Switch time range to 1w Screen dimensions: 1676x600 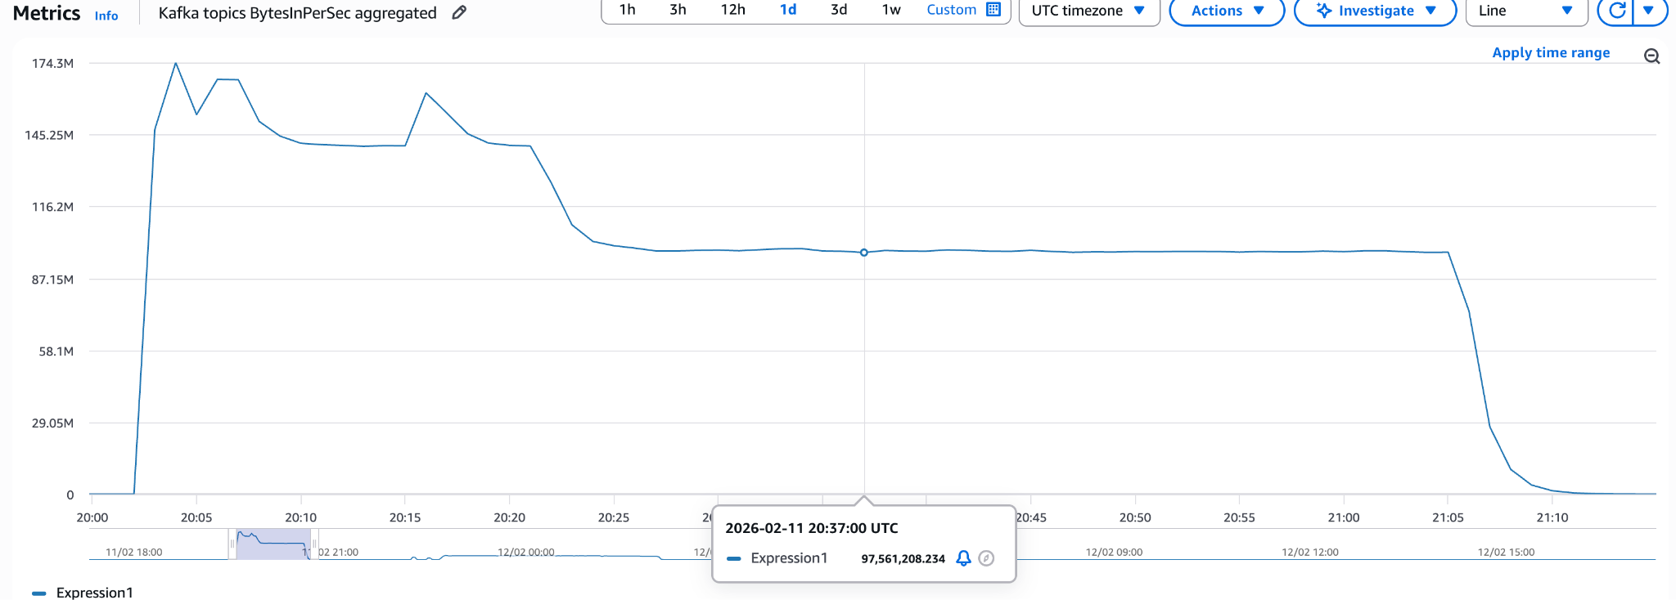(x=890, y=10)
